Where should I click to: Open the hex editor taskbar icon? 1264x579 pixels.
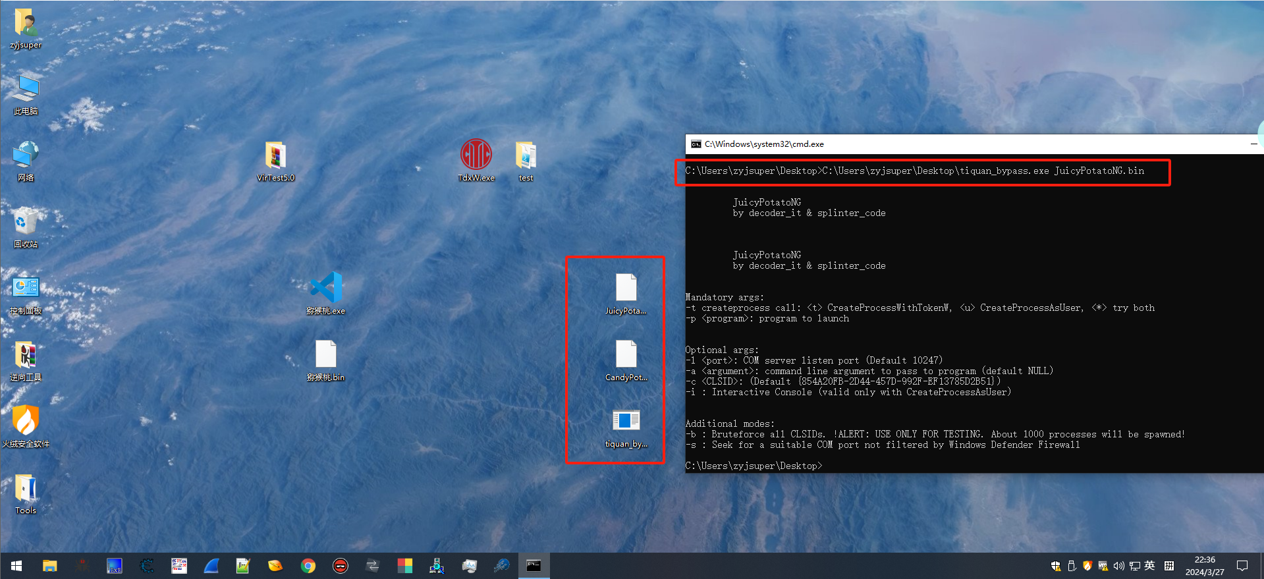pyautogui.click(x=179, y=566)
